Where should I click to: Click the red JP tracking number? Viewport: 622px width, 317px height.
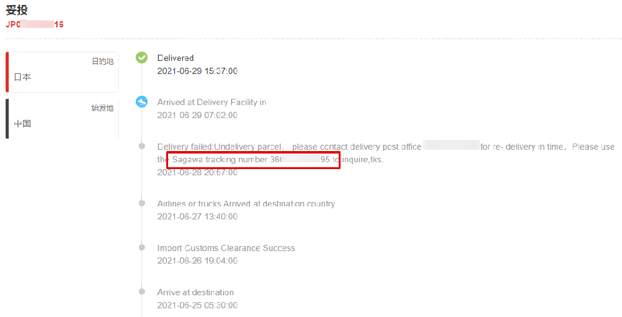(34, 25)
